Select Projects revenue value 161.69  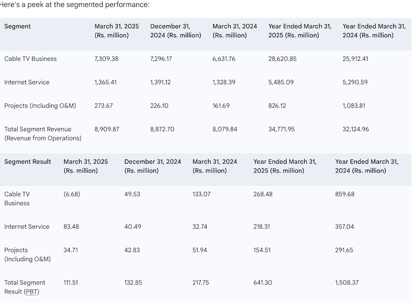tap(221, 106)
